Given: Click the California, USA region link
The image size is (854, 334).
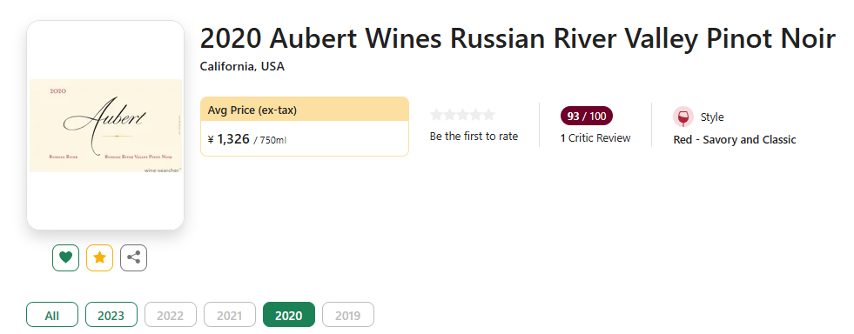Looking at the screenshot, I should point(242,66).
